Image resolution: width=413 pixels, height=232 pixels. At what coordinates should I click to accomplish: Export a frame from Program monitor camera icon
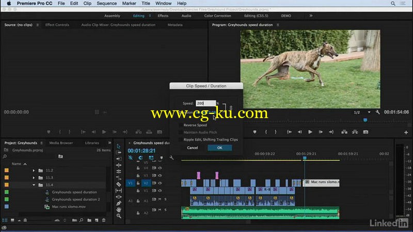point(366,132)
